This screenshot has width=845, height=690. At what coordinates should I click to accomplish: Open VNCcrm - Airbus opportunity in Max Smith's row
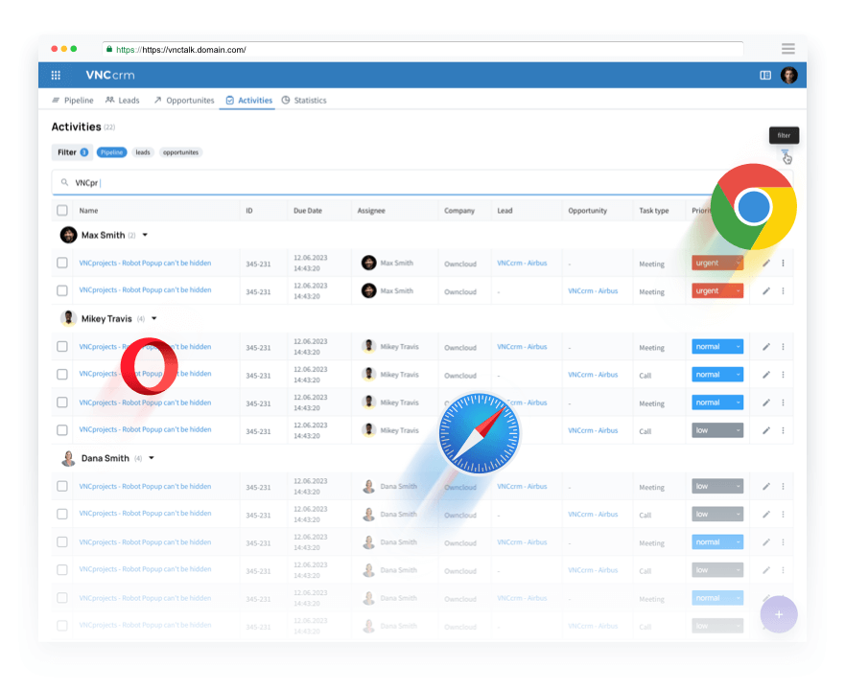pos(593,291)
